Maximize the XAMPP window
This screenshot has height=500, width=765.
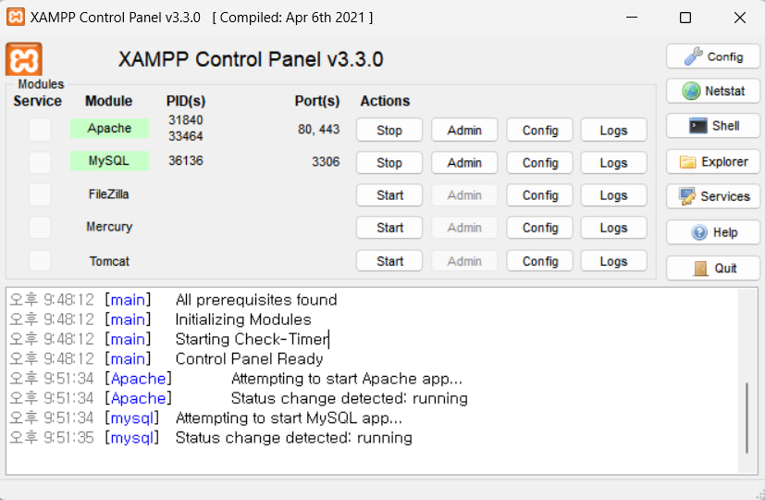click(685, 18)
